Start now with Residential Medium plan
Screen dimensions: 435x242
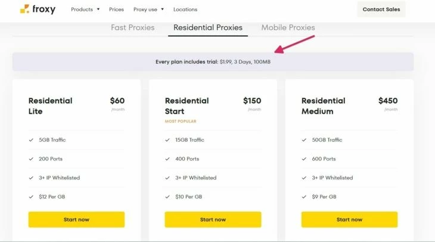click(x=350, y=219)
